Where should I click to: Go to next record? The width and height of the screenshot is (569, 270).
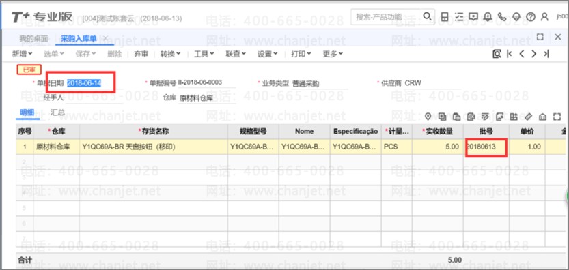point(533,54)
